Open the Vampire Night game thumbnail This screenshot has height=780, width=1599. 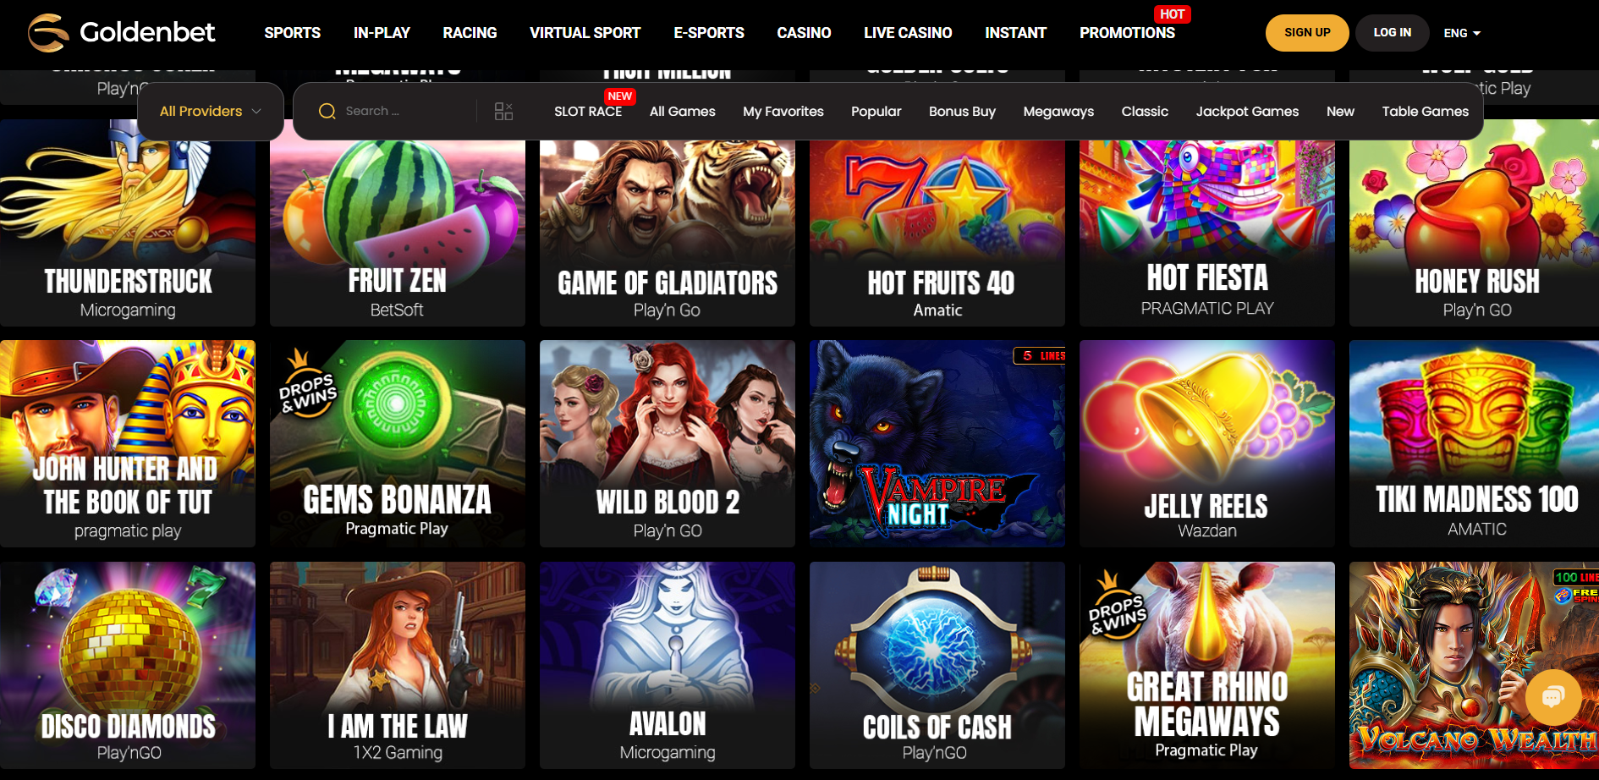click(x=937, y=443)
